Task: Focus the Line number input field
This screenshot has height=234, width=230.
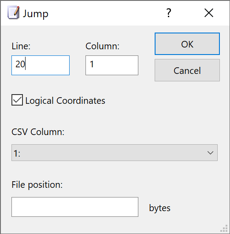Action: click(x=41, y=65)
